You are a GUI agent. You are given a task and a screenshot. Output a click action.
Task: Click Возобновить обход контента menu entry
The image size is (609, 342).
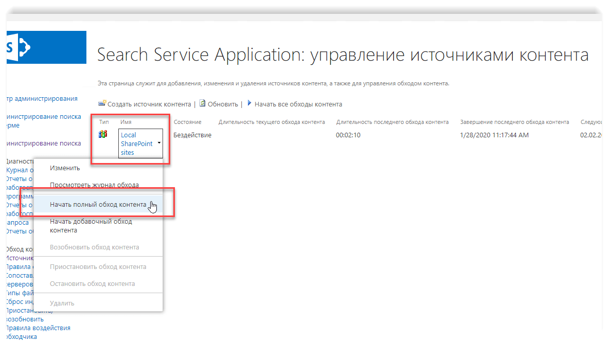pos(94,247)
